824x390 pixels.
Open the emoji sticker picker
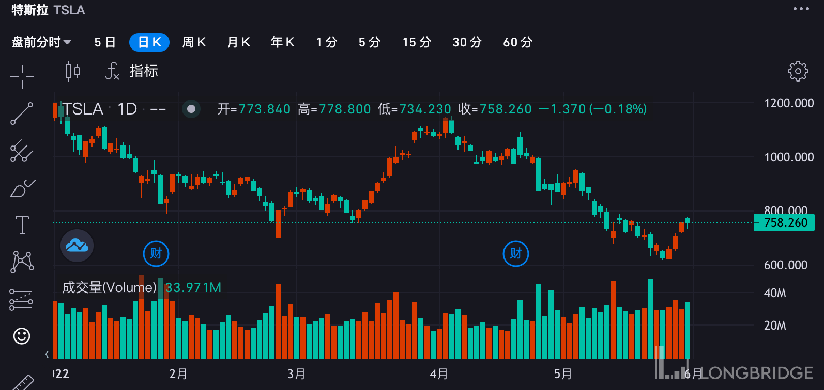tap(22, 336)
